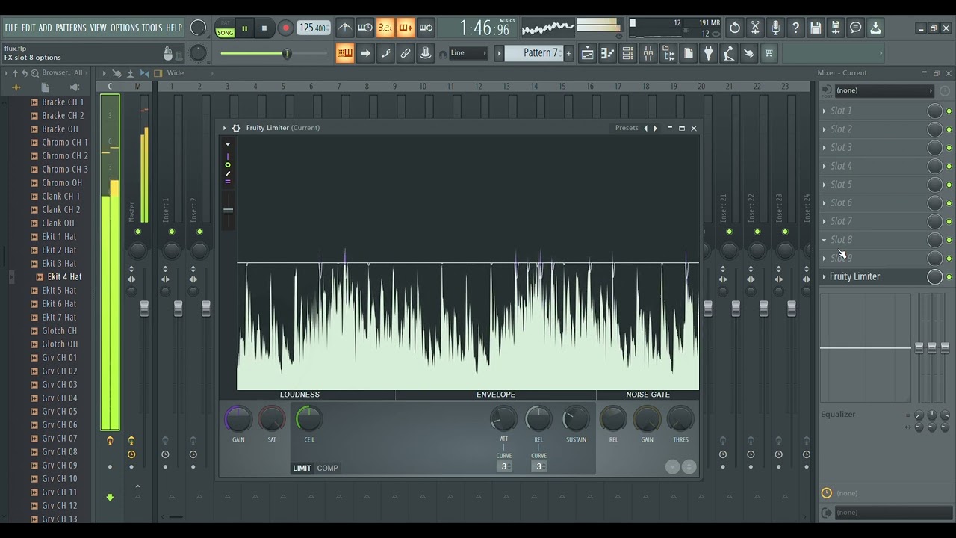
Task: Click the attack CURVE value 3
Action: 504,466
